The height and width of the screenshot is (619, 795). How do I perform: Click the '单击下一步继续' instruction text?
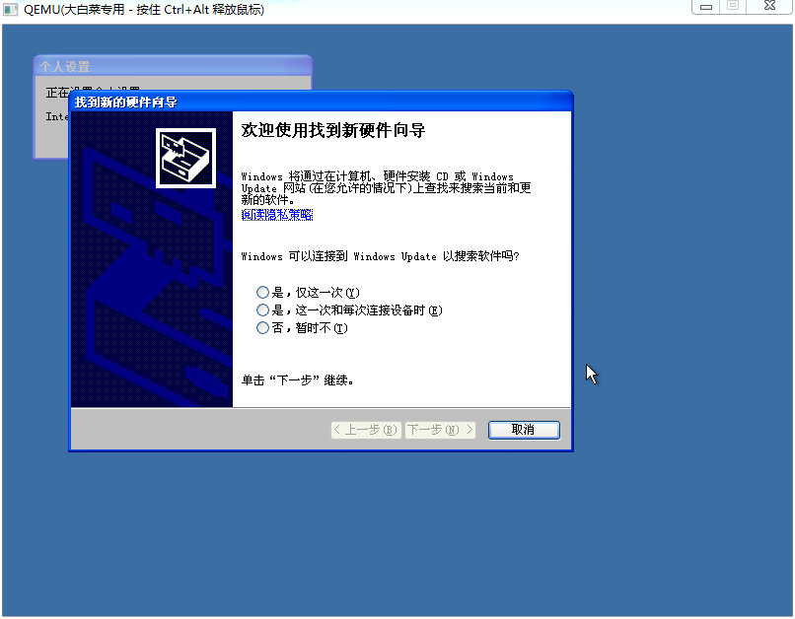point(297,379)
